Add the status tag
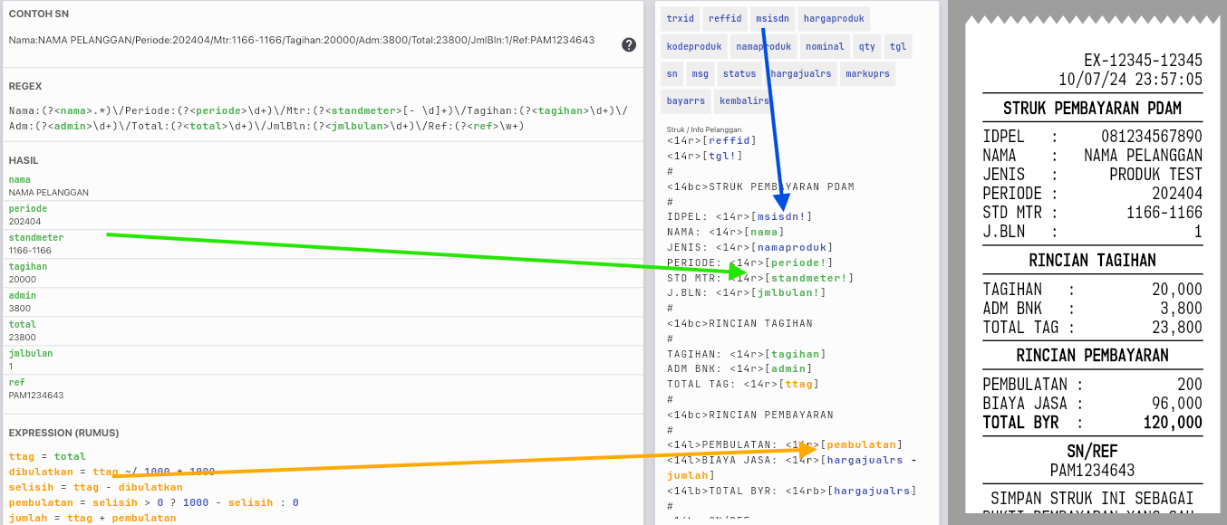Viewport: 1227px width, 525px height. coord(739,74)
